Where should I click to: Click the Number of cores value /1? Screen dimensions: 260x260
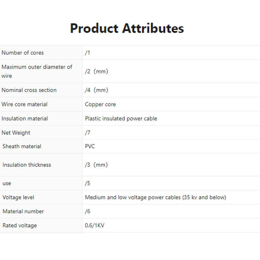(87, 53)
